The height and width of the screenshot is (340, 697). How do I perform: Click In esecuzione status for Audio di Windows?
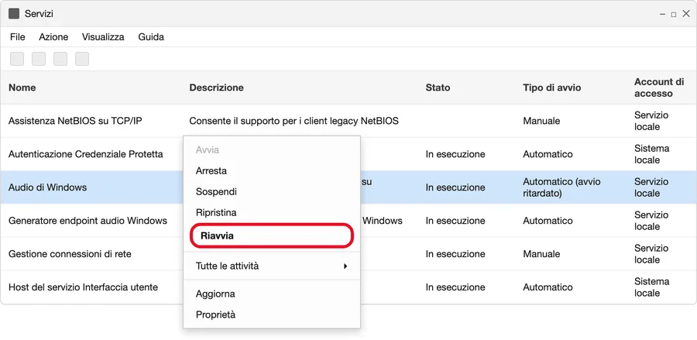pos(455,187)
